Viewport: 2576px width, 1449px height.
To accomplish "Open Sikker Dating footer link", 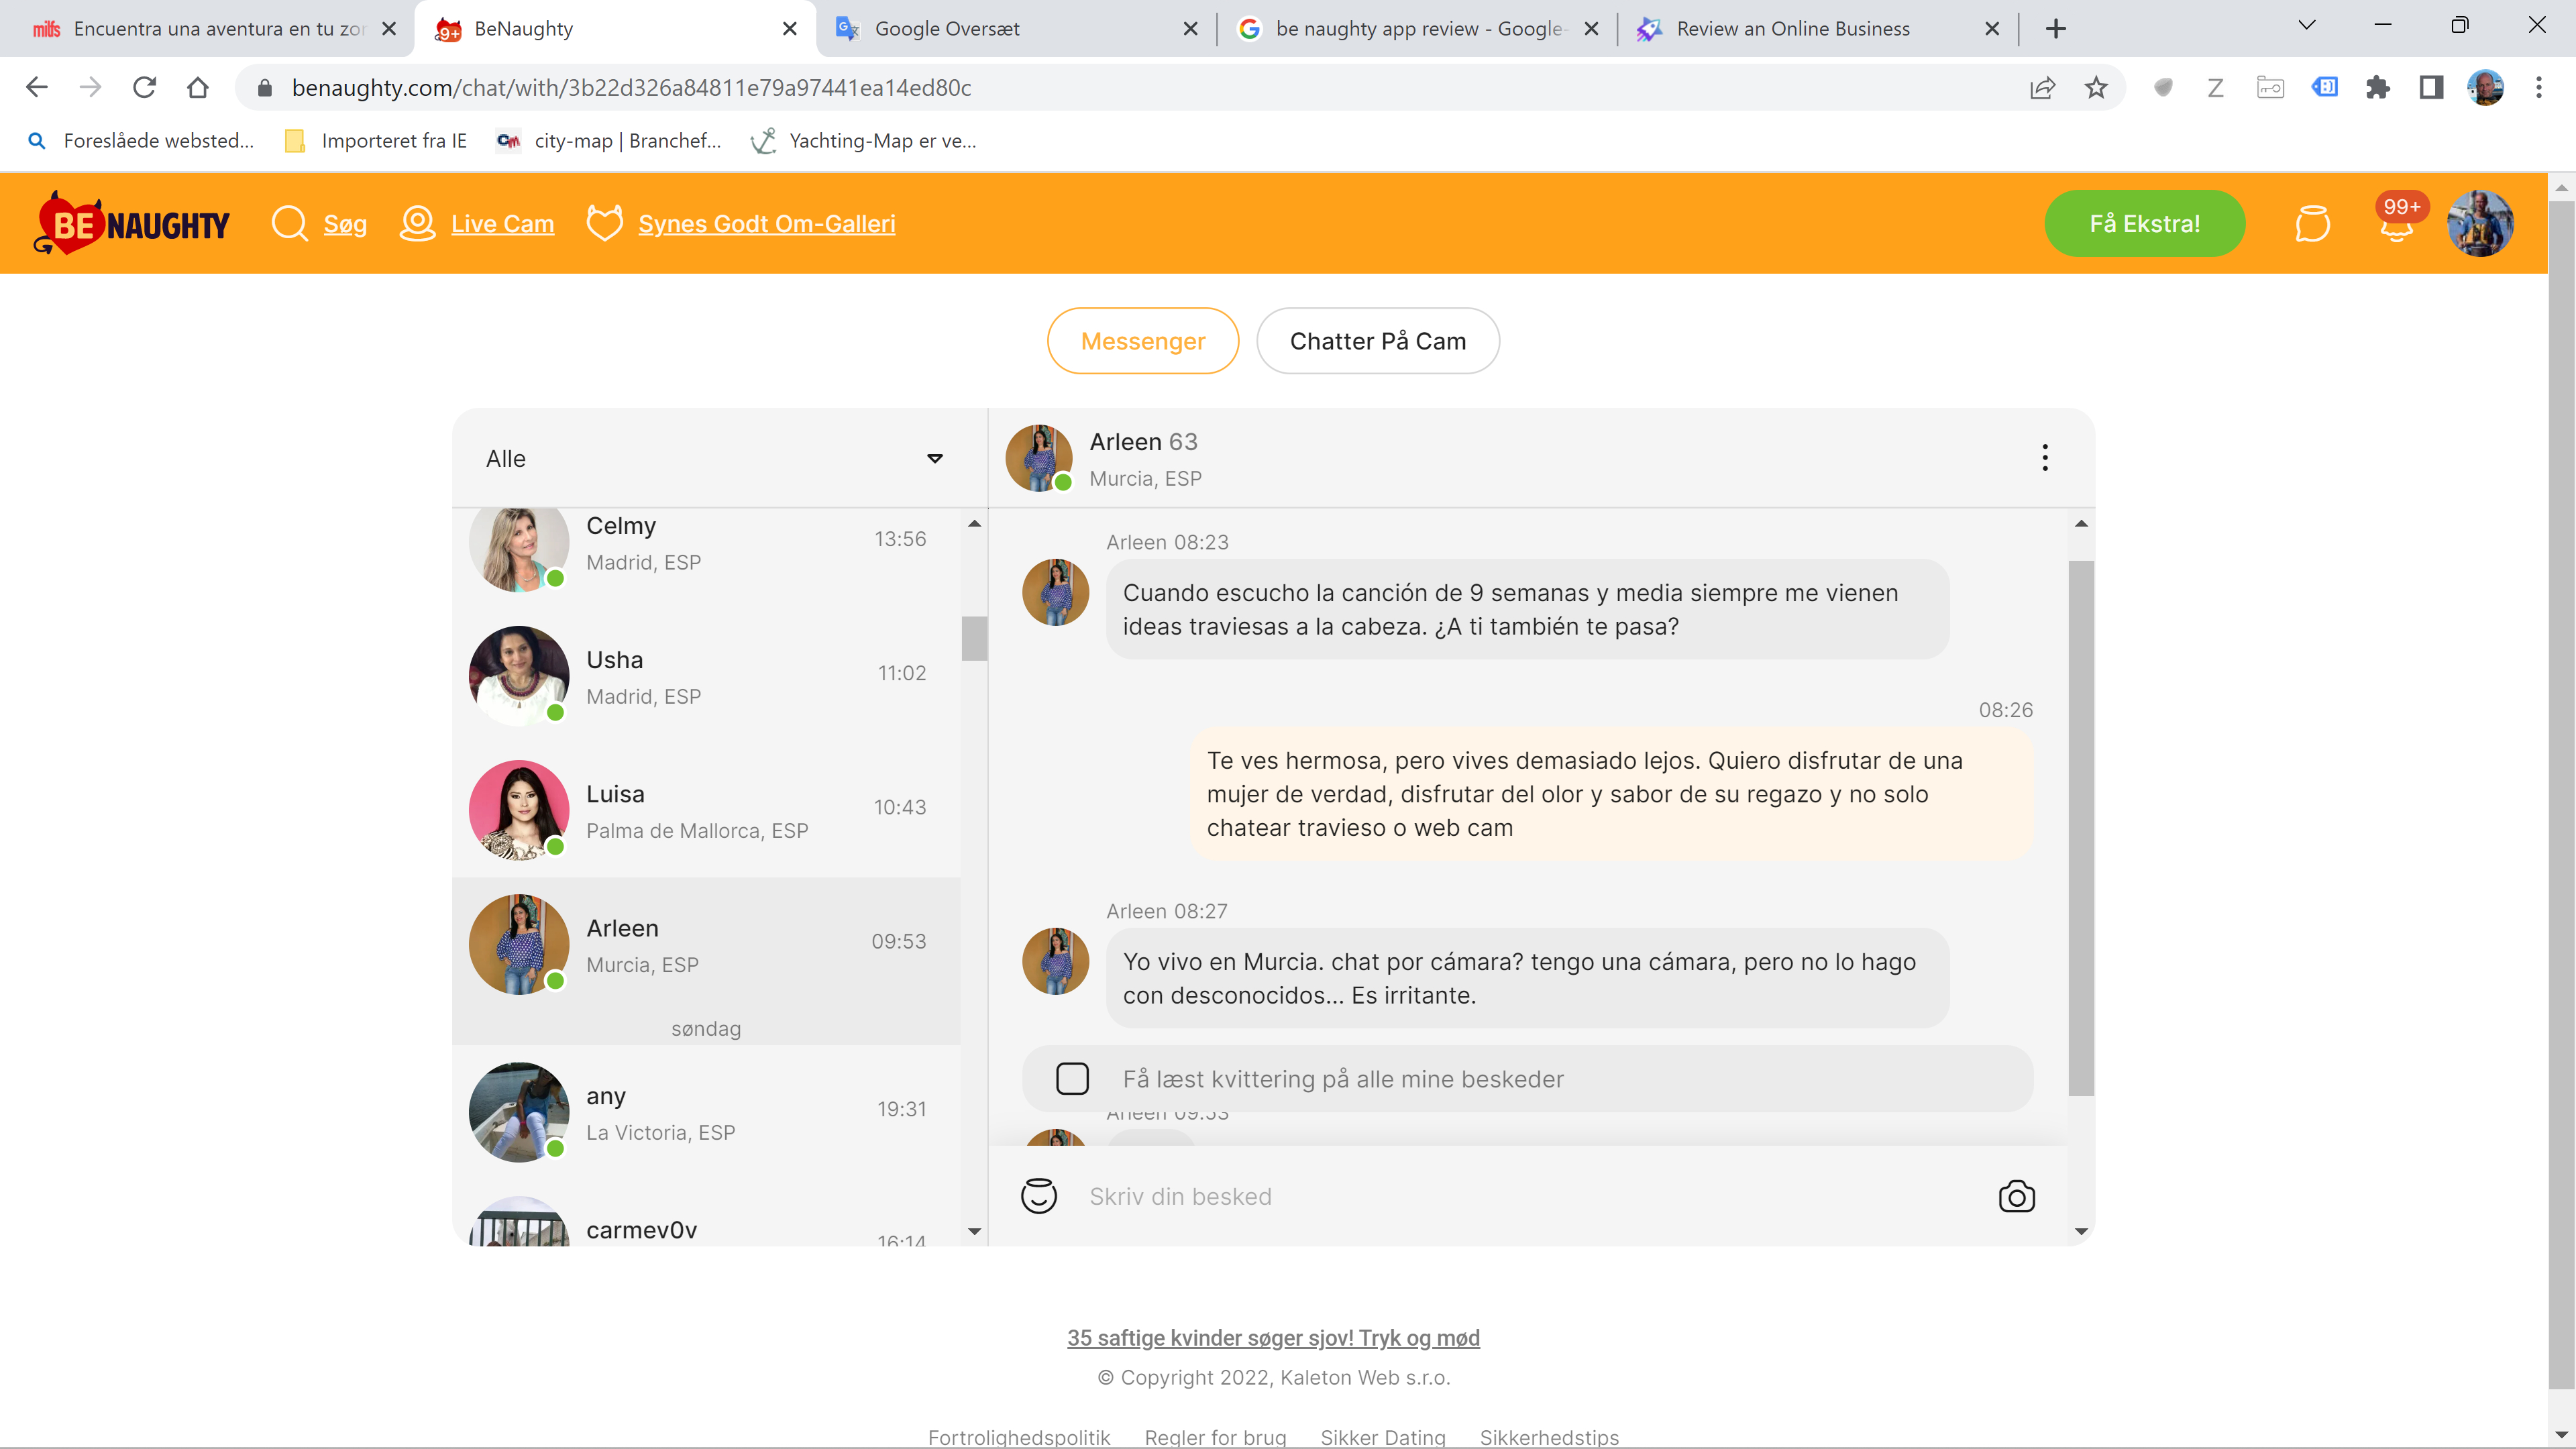I will tap(1383, 1437).
